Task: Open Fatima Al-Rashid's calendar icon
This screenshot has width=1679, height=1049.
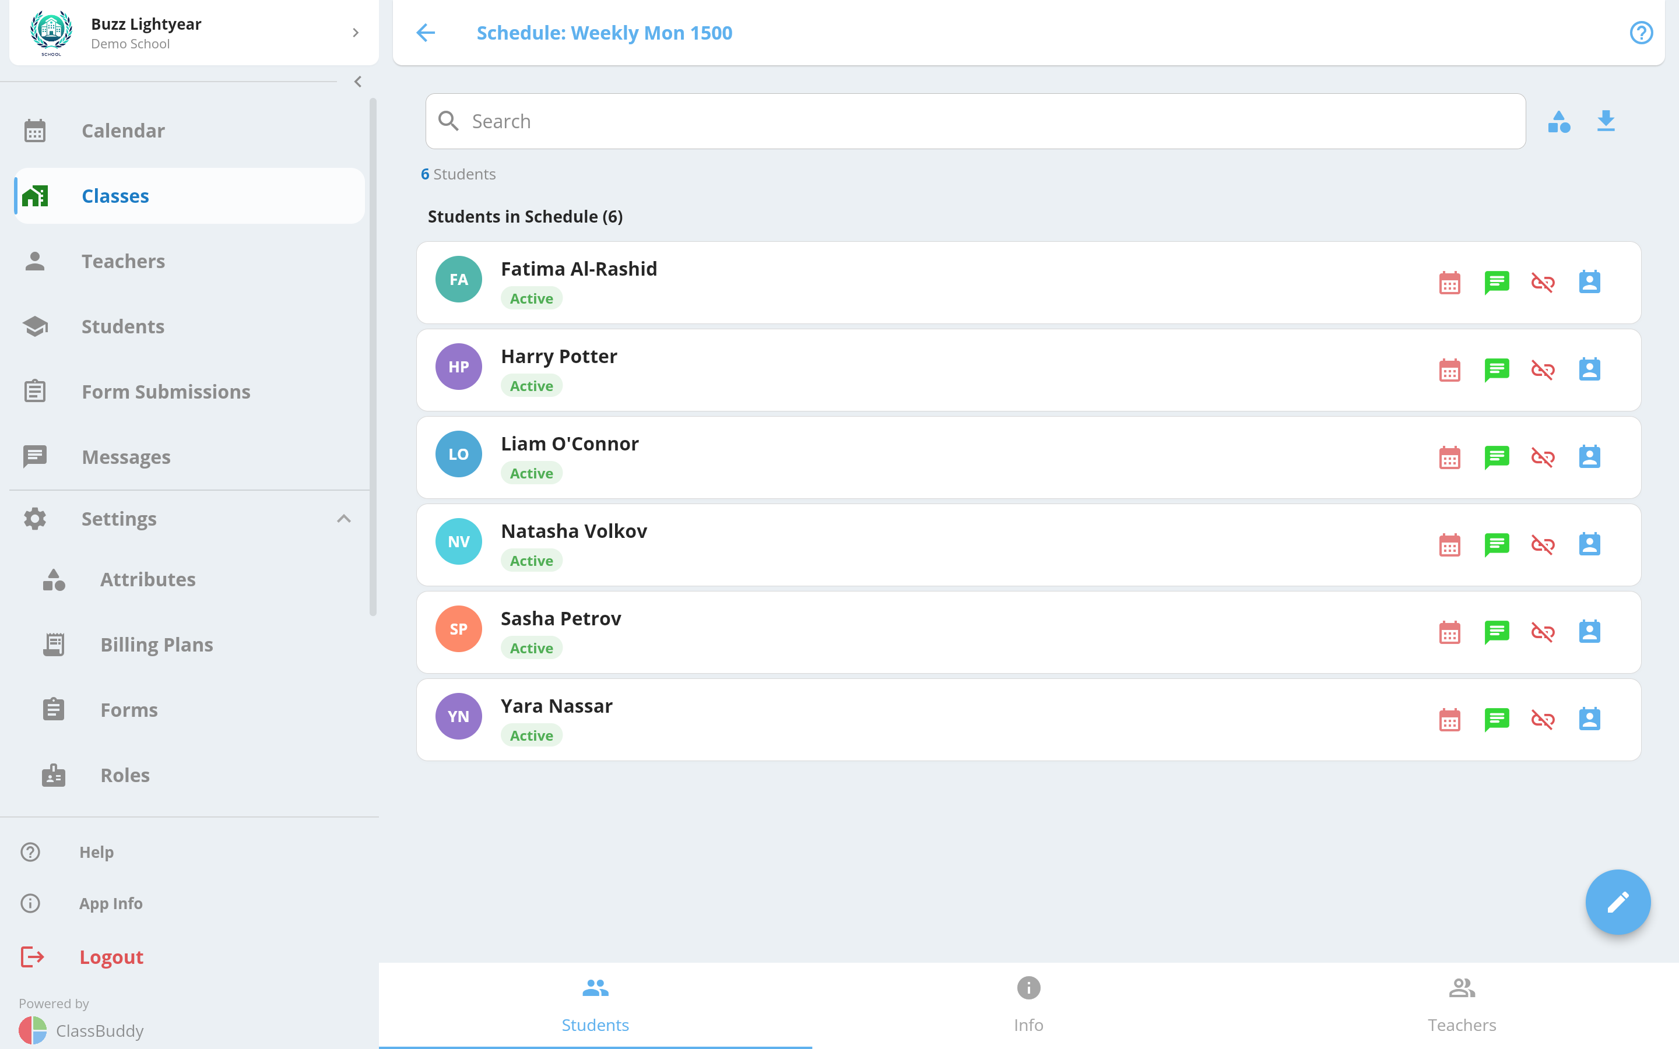Action: (x=1449, y=283)
